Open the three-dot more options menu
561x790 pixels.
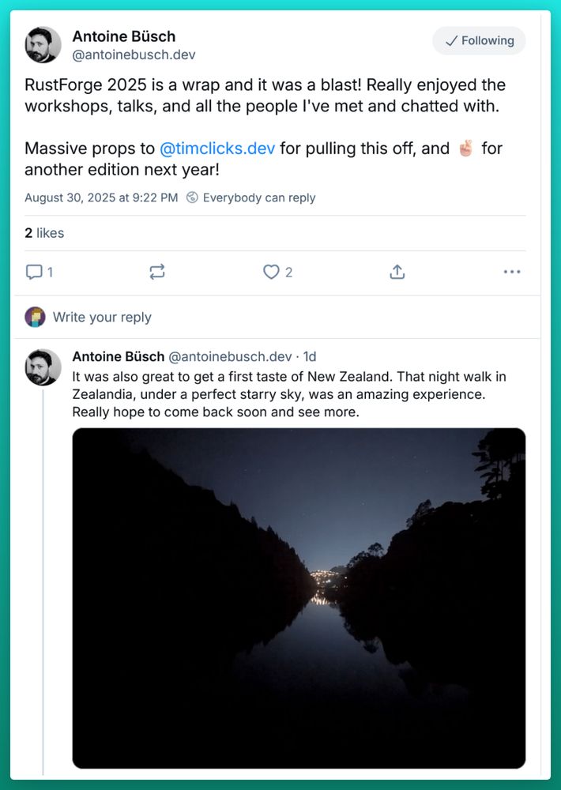(512, 273)
